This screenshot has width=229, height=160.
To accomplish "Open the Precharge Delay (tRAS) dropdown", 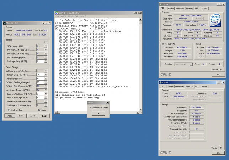I will pyautogui.click(x=46, y=61).
